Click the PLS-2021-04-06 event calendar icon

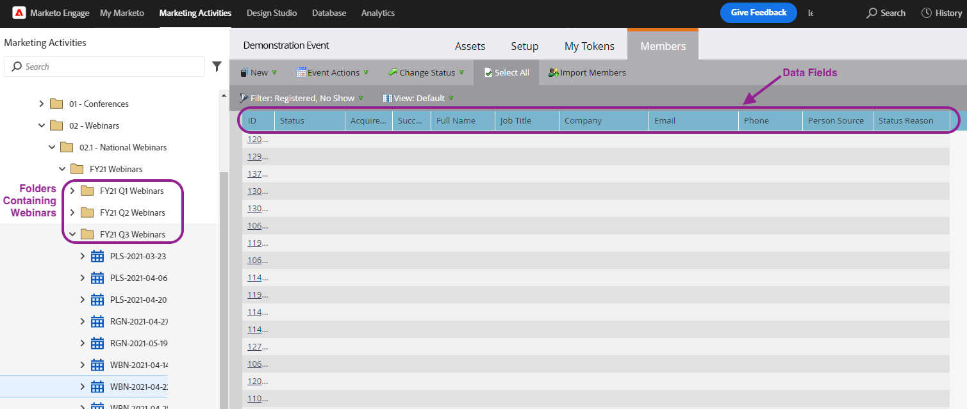[97, 278]
